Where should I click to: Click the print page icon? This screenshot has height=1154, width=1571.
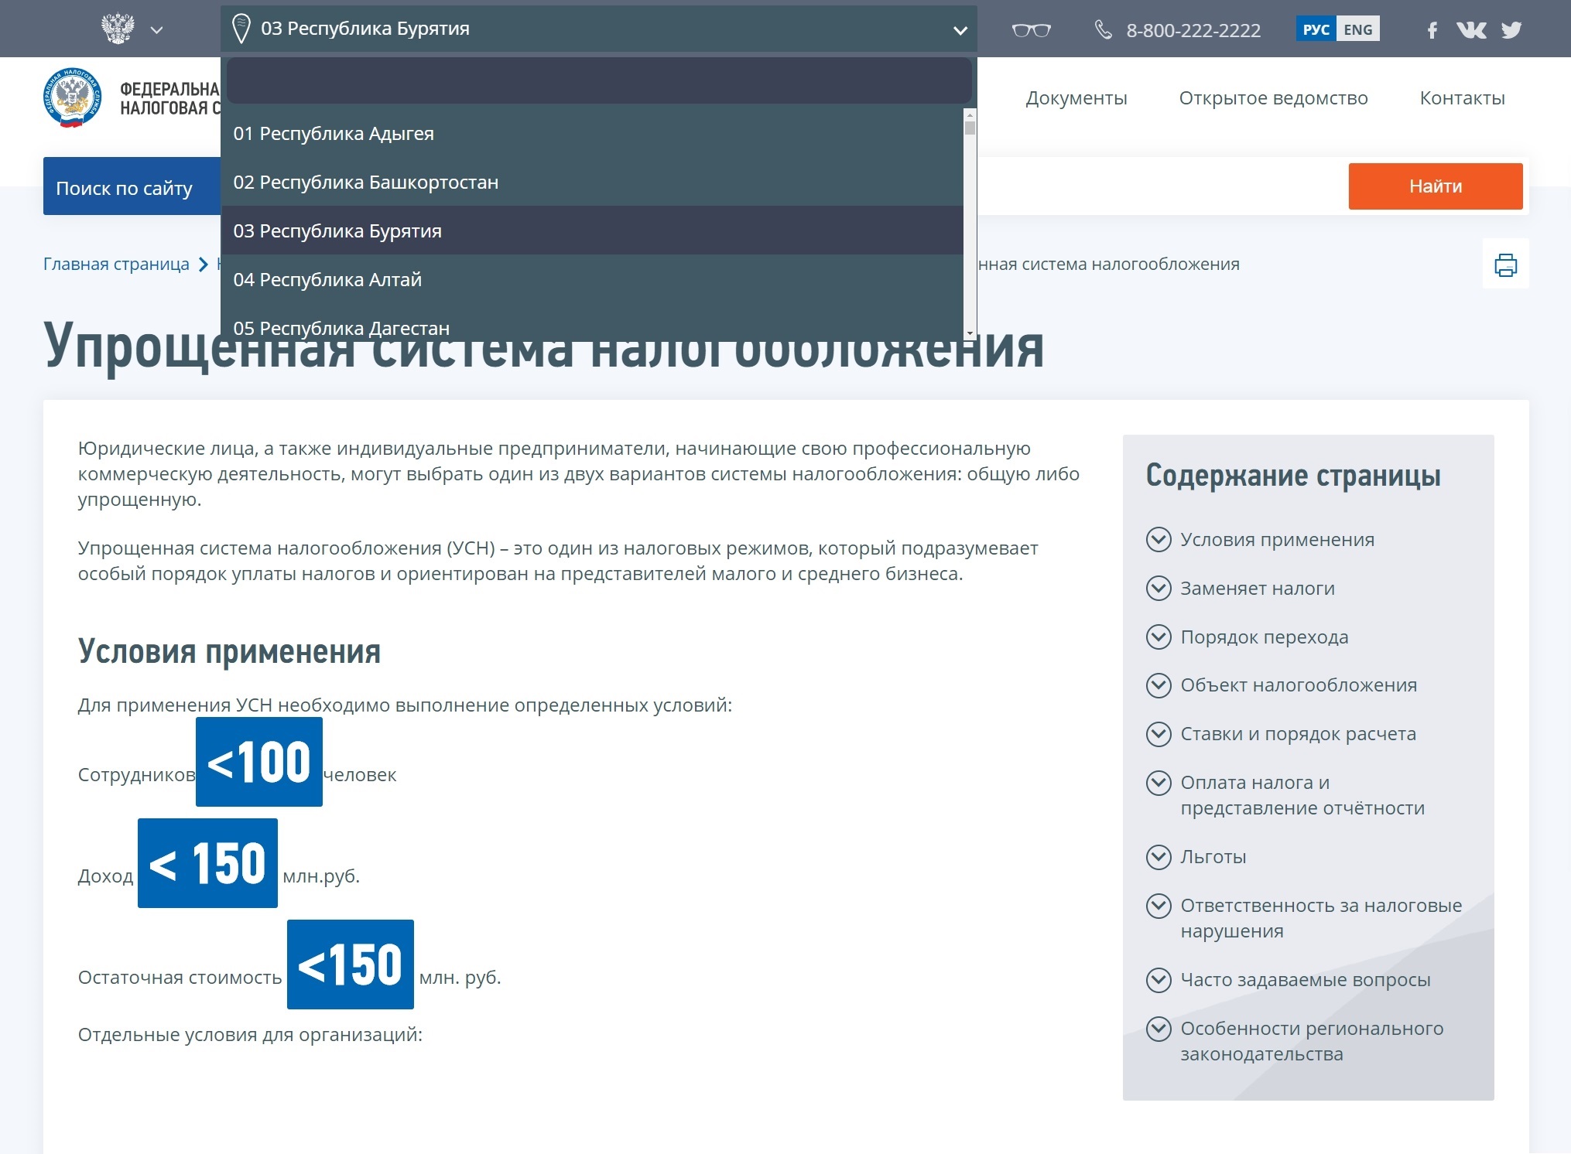coord(1505,265)
